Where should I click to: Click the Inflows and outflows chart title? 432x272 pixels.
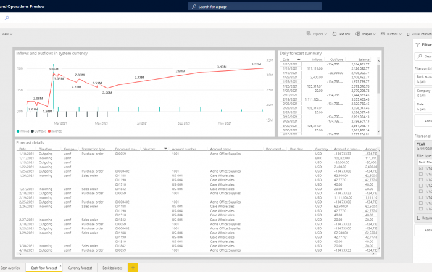[52, 53]
